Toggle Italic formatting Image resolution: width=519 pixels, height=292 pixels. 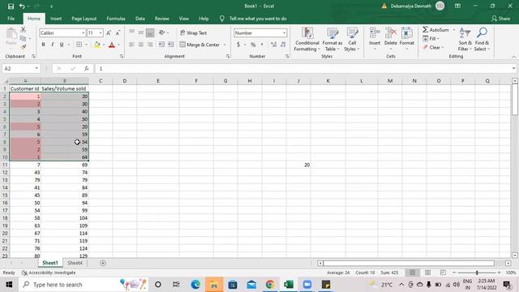pyautogui.click(x=52, y=45)
